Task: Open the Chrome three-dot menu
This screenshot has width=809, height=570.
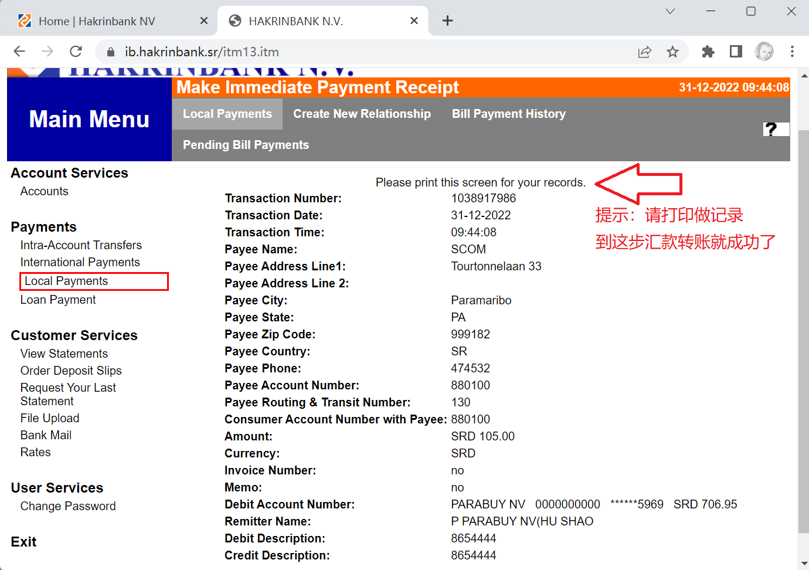Action: click(792, 52)
